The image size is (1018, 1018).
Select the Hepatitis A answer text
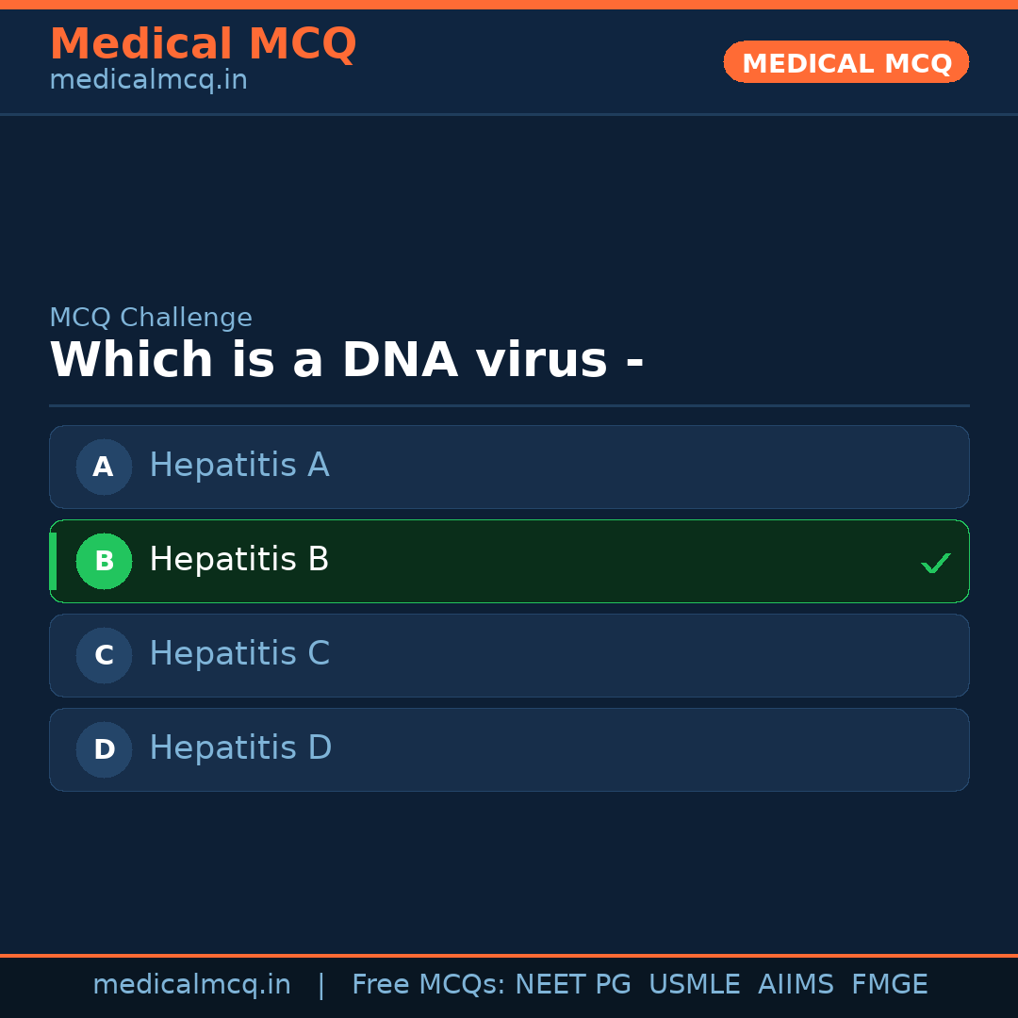click(239, 466)
